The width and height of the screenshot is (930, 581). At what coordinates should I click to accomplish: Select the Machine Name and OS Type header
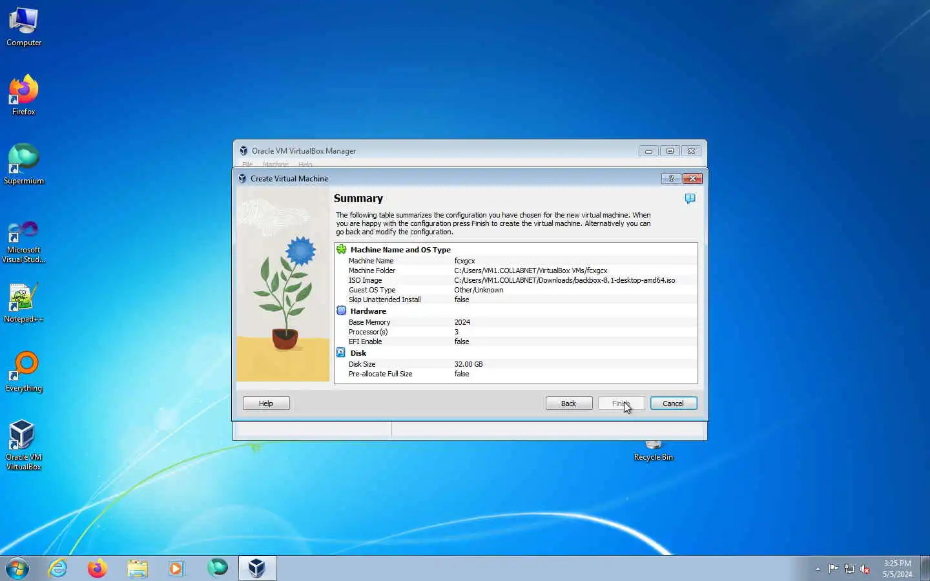(x=400, y=250)
